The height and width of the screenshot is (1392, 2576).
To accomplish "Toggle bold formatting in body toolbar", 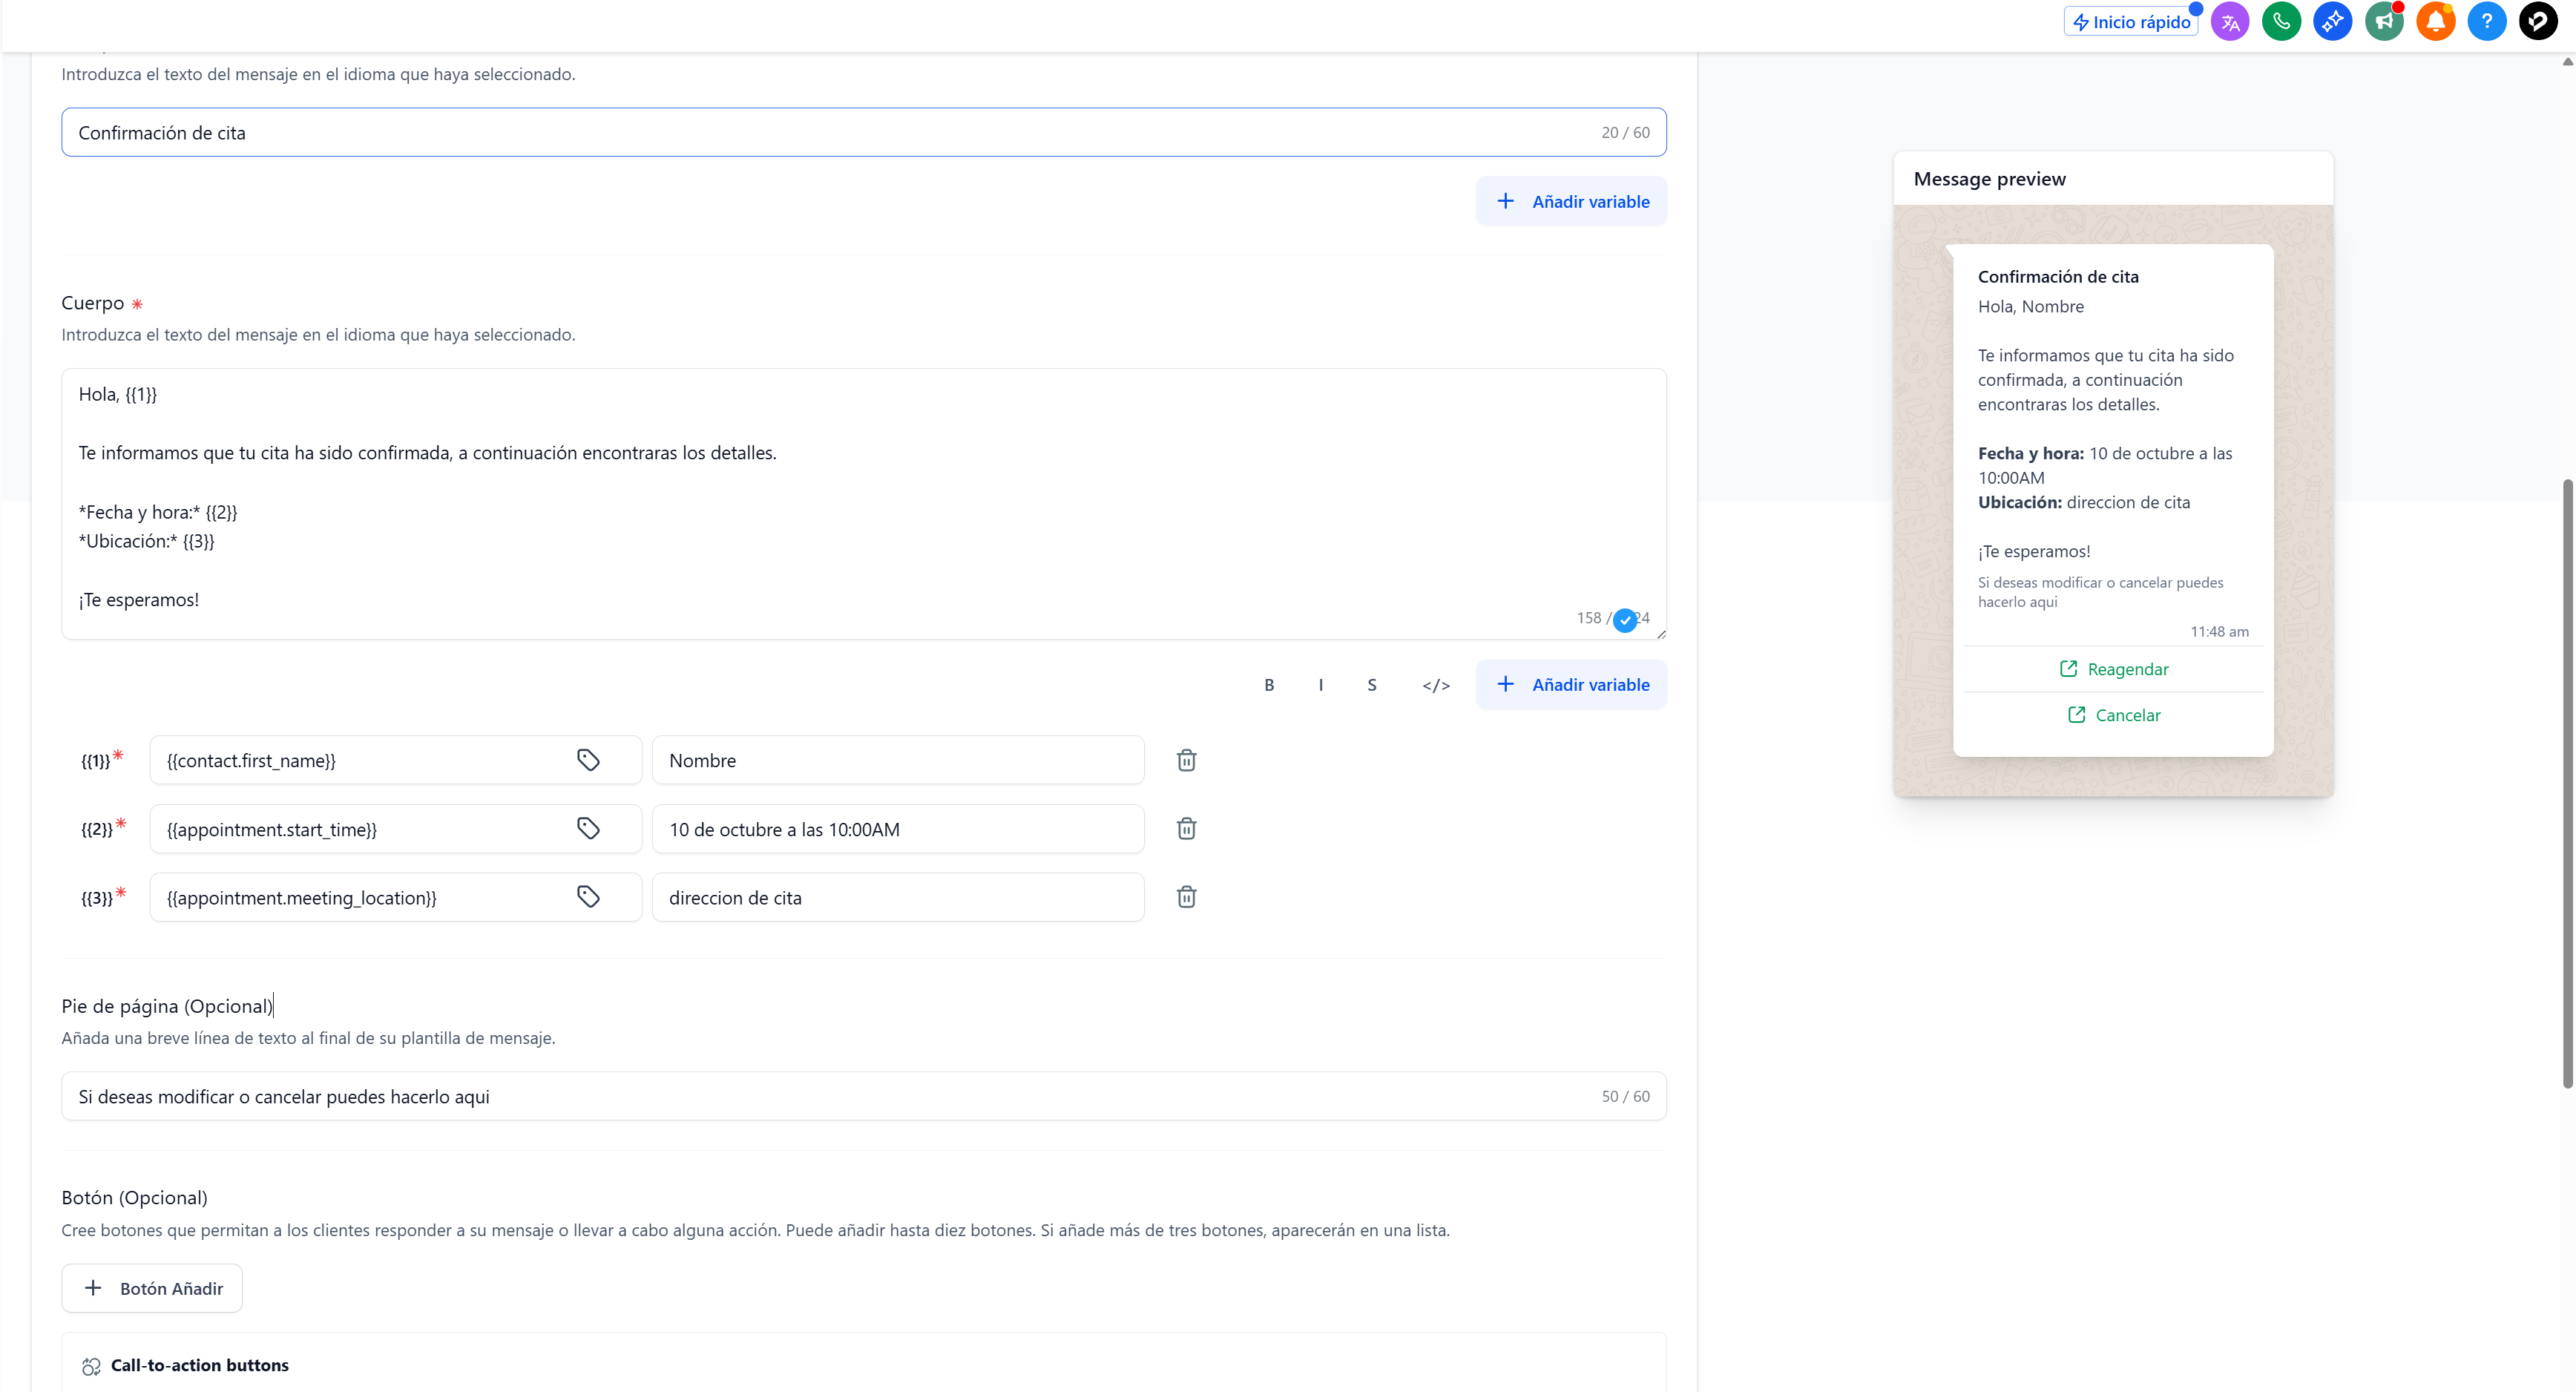I will (x=1269, y=685).
